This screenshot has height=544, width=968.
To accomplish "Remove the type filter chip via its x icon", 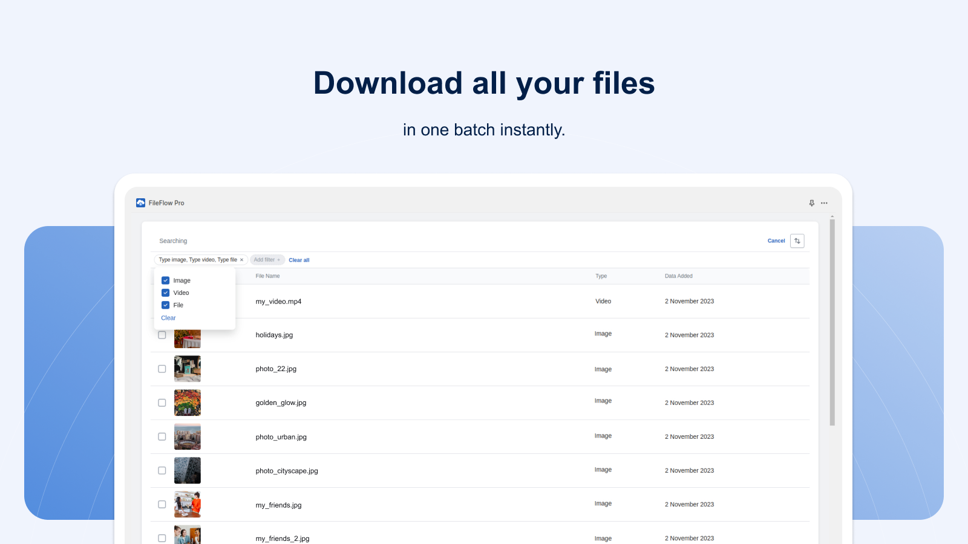I will pyautogui.click(x=241, y=259).
